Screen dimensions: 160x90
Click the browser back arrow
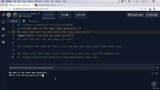(x=2, y=9)
